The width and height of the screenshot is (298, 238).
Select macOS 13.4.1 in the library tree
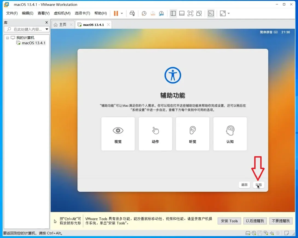[x=33, y=43]
